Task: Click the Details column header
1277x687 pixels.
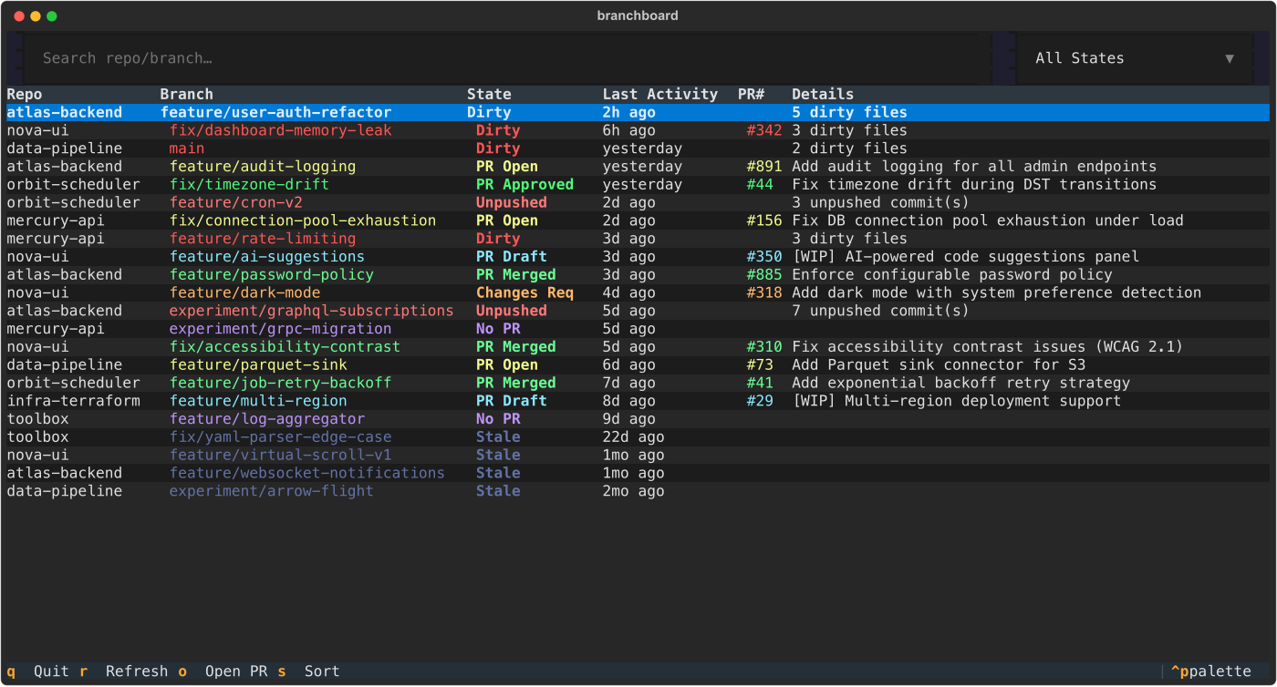Action: pos(823,94)
